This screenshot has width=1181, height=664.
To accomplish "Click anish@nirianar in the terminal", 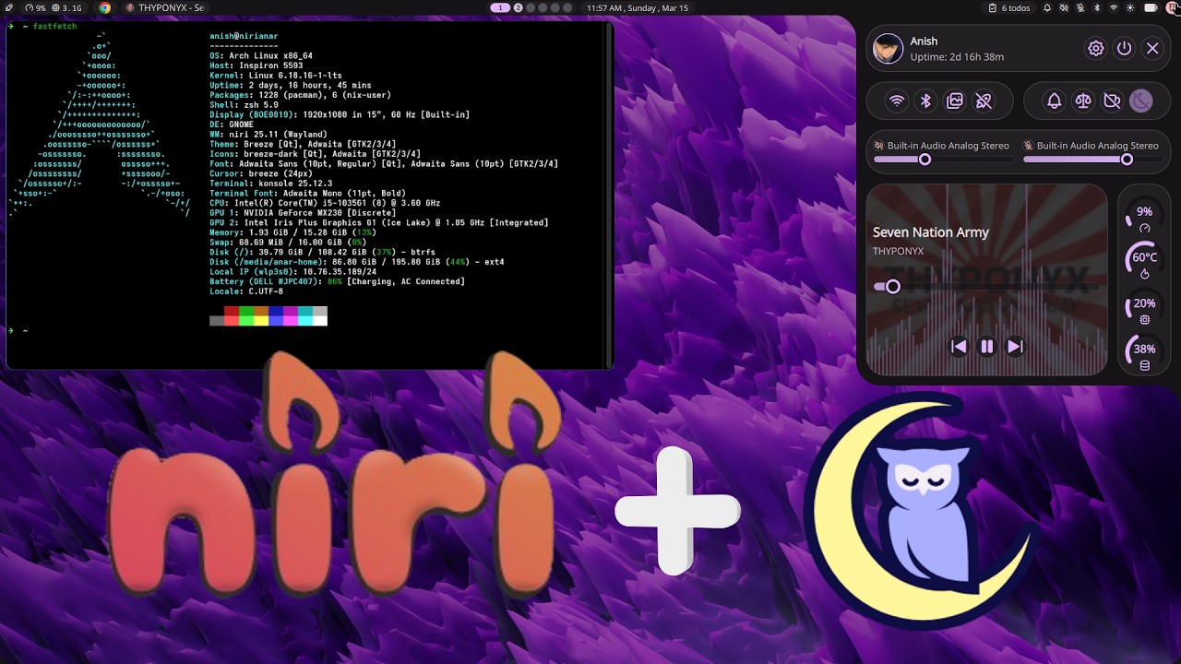I will [x=243, y=36].
